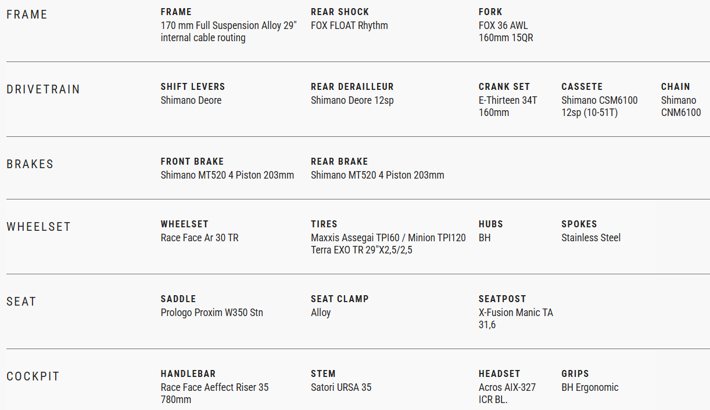
Task: Select the REAR SHOCK label
Action: click(x=339, y=12)
